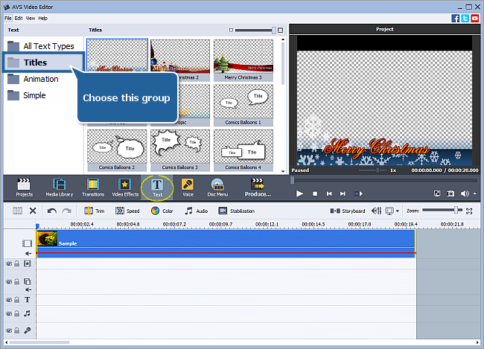Toggle visibility of the video effects track

point(9,264)
